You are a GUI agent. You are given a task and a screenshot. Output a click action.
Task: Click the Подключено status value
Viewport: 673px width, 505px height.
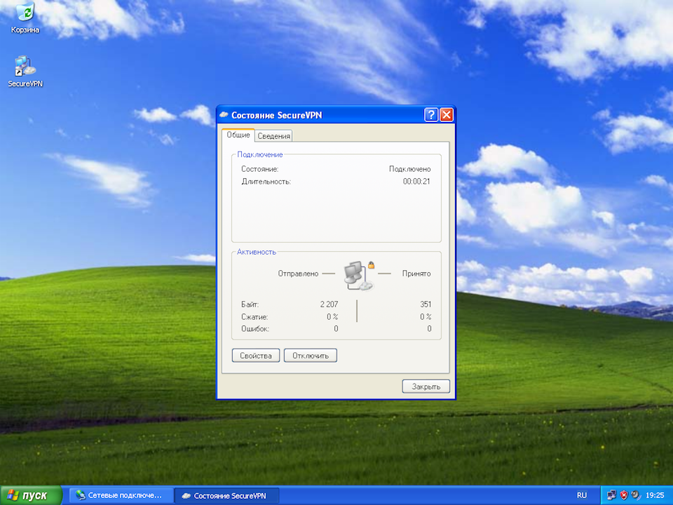pos(409,169)
